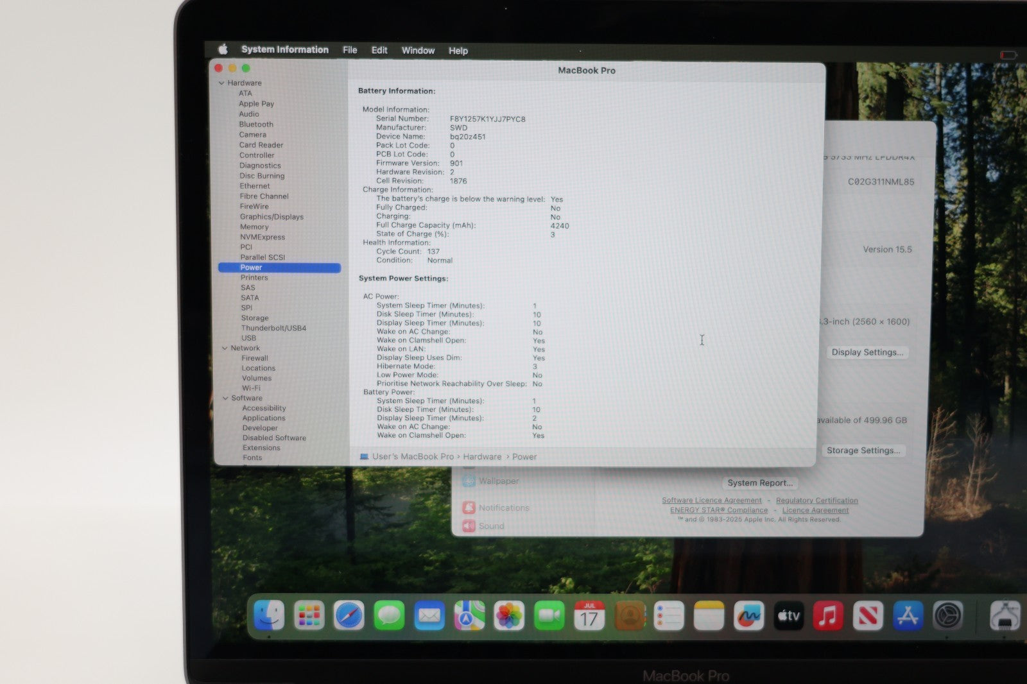
Task: Open Reminders from the Dock
Action: coord(669,617)
